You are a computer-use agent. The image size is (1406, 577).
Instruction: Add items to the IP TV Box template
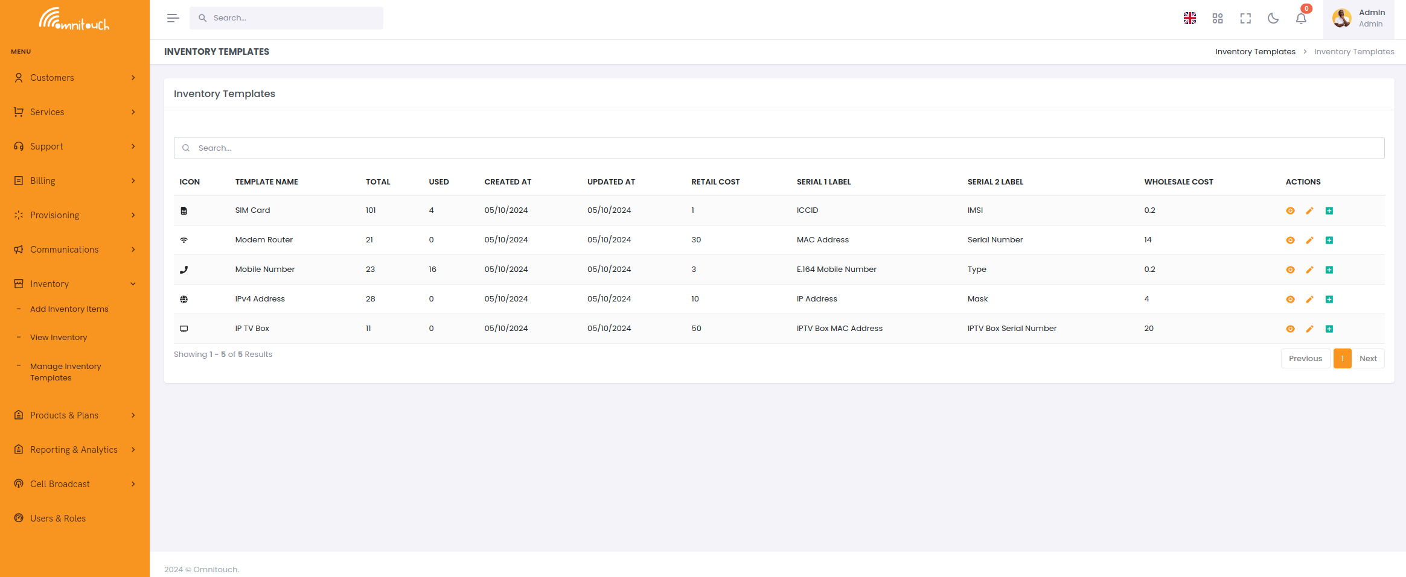1329,329
